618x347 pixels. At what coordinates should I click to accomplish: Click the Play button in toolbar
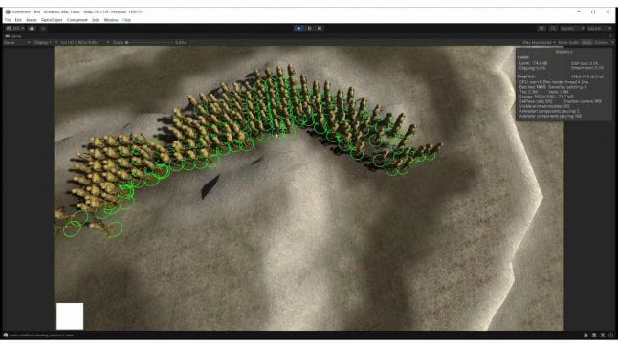299,28
